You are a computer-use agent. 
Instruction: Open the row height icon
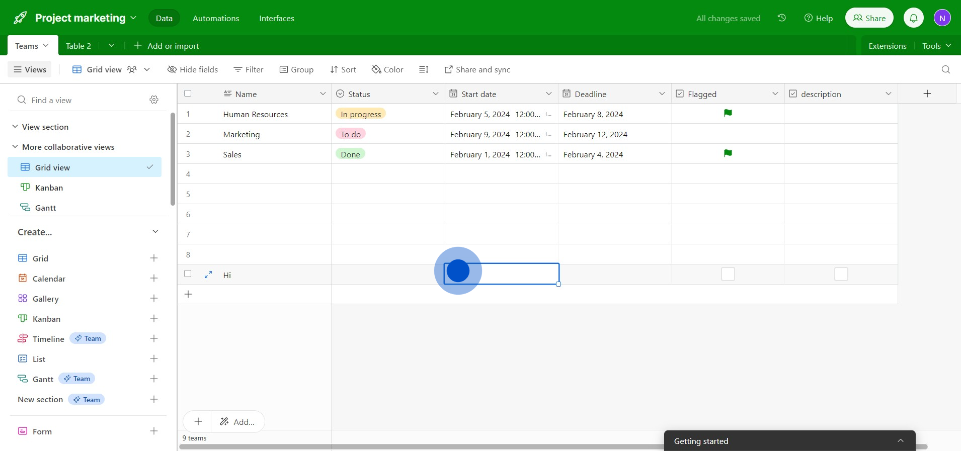(x=424, y=69)
